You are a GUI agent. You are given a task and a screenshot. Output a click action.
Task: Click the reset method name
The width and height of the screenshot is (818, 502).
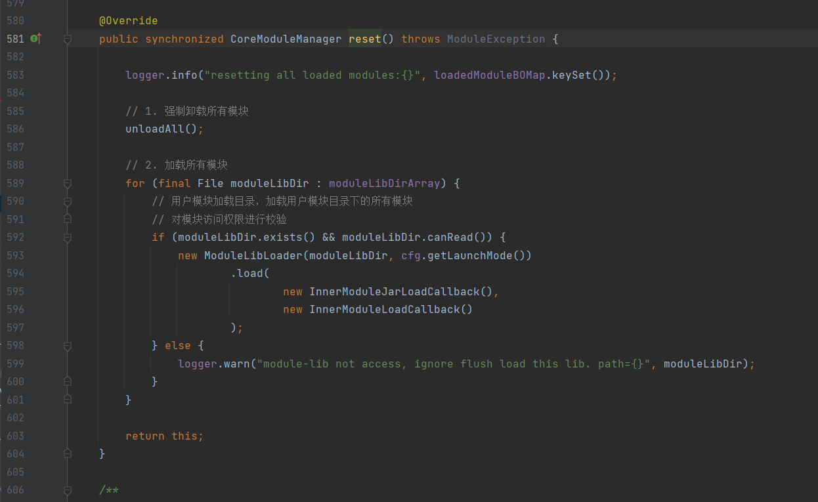pos(364,39)
